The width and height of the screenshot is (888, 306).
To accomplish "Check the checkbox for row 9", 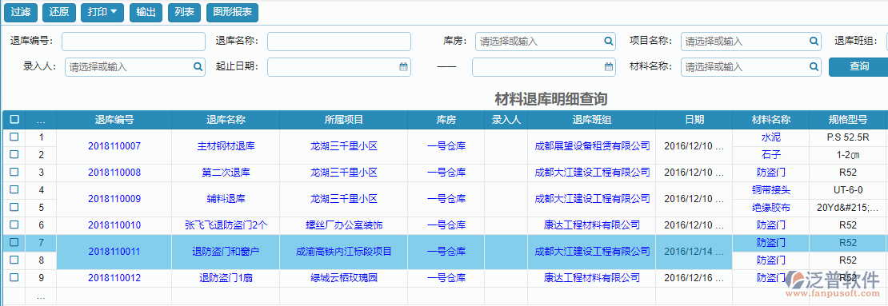I will (14, 277).
